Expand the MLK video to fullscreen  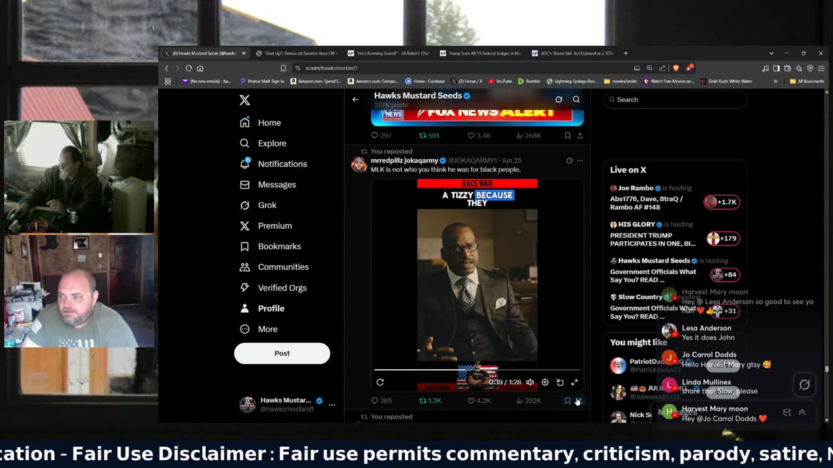(x=575, y=382)
